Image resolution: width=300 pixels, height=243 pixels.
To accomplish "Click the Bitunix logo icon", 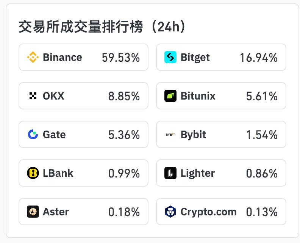I will 170,96.
